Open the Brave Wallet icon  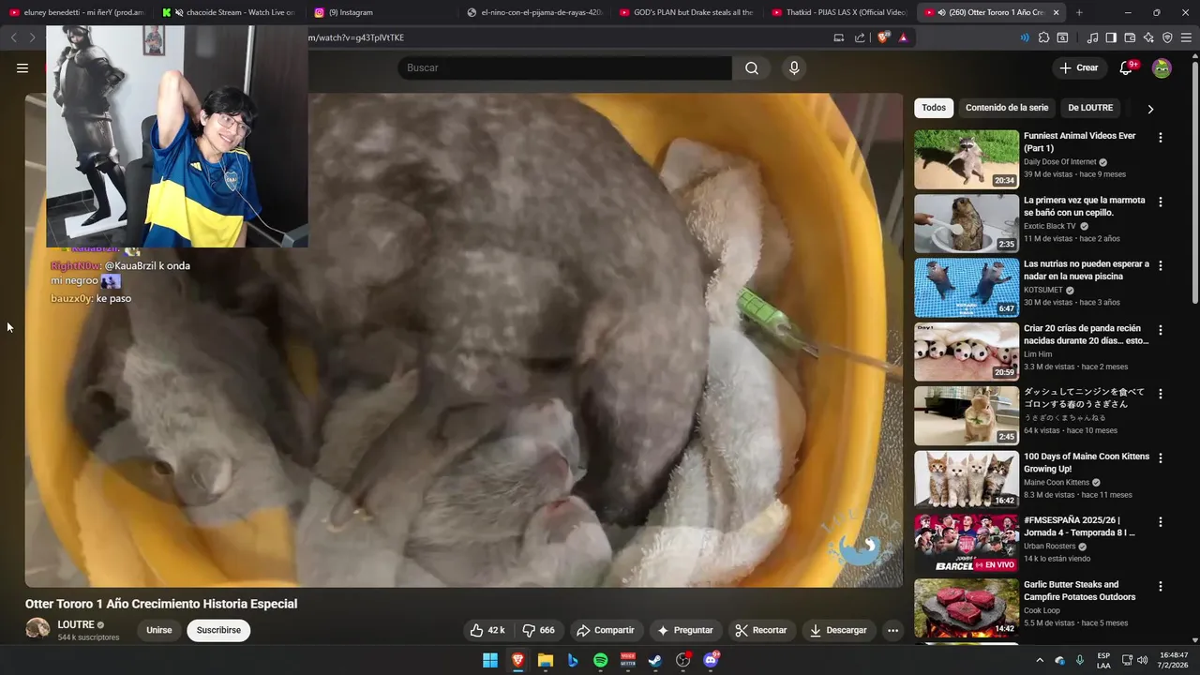[1130, 37]
